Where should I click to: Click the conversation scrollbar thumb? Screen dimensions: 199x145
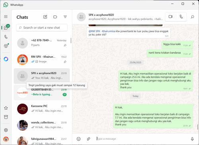(x=197, y=127)
